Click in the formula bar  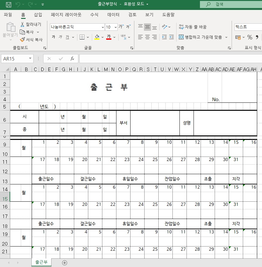[x=171, y=59]
